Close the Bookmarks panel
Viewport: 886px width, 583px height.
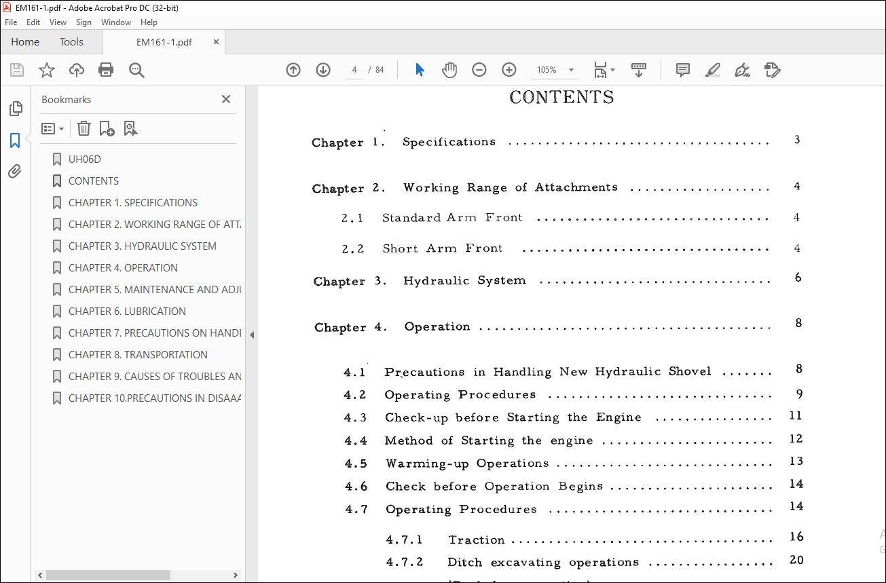(x=226, y=99)
